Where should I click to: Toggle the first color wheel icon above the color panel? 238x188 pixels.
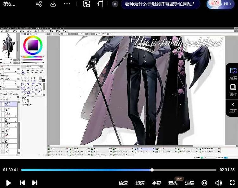tap(23, 34)
